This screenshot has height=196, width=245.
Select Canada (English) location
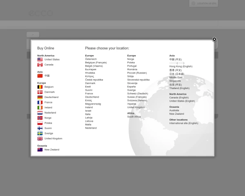pos(179,98)
